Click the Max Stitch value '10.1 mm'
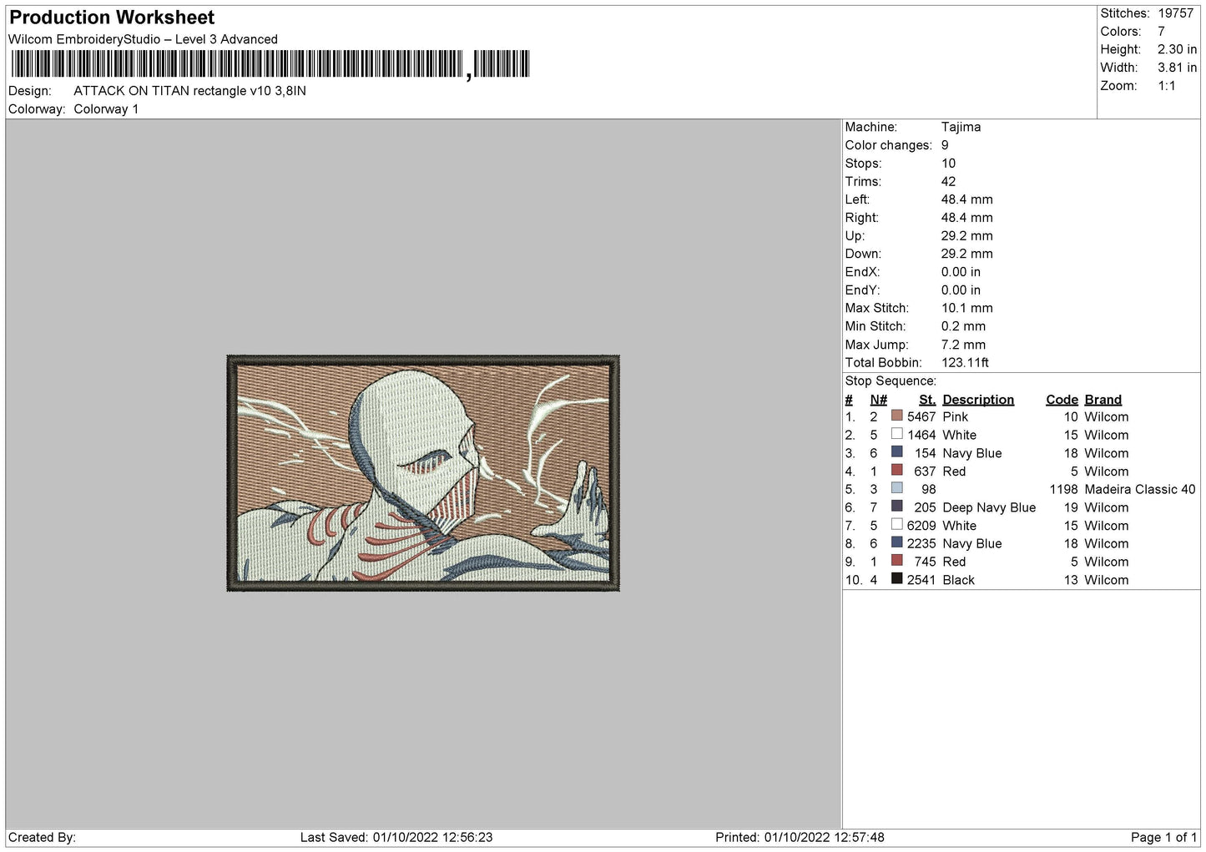Screen dimensions: 1206x852 pyautogui.click(x=967, y=308)
